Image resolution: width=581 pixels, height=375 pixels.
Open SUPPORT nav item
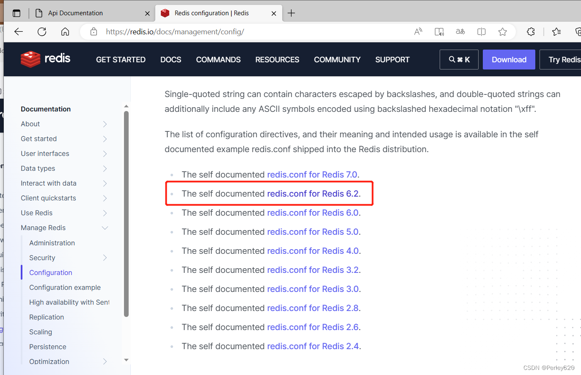point(392,60)
